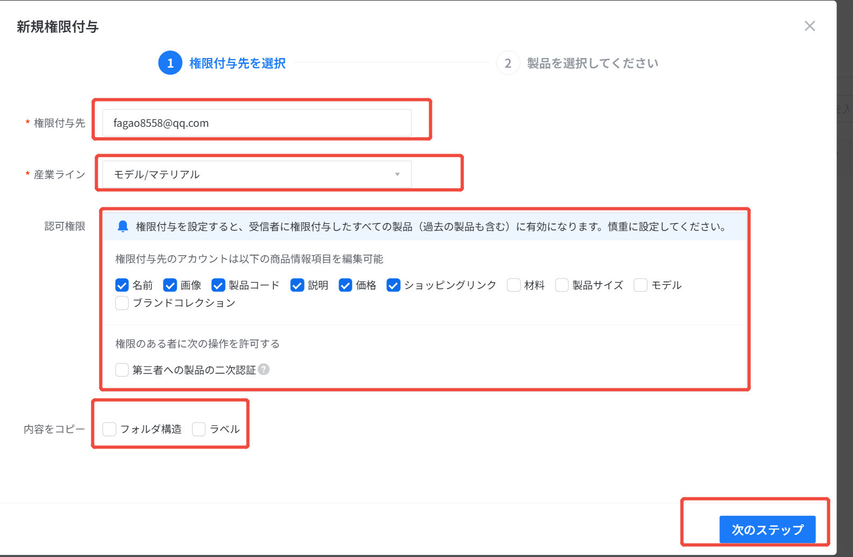Click the bell notice icon
The width and height of the screenshot is (853, 557).
click(123, 226)
